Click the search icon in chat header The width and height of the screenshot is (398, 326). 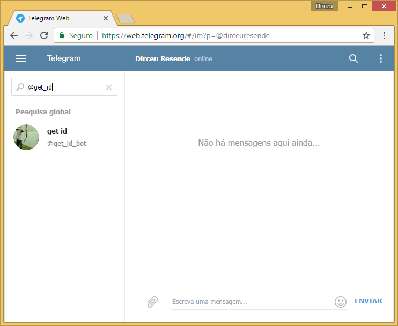[353, 58]
